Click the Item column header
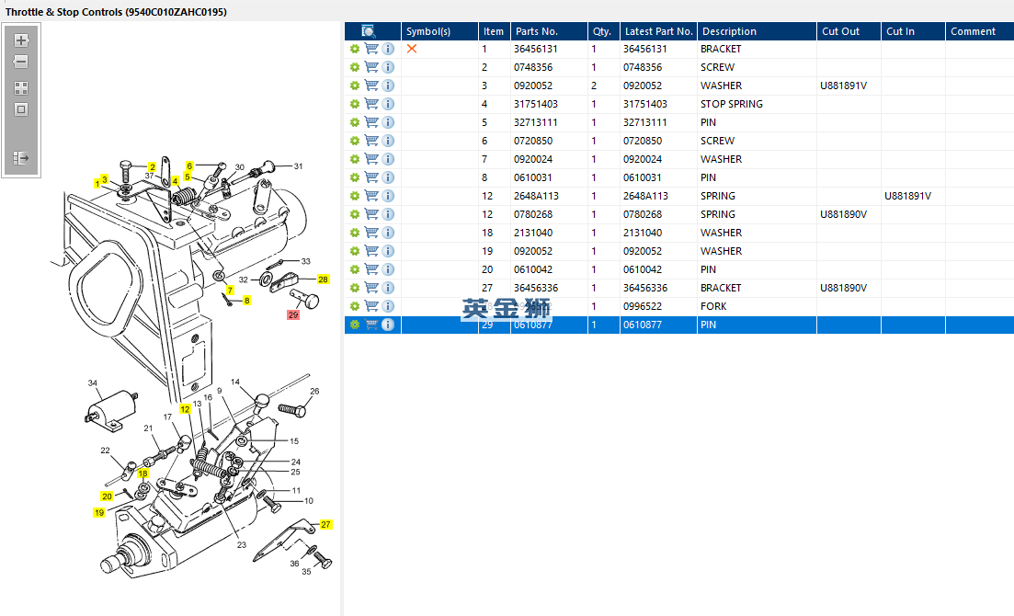 [x=494, y=31]
